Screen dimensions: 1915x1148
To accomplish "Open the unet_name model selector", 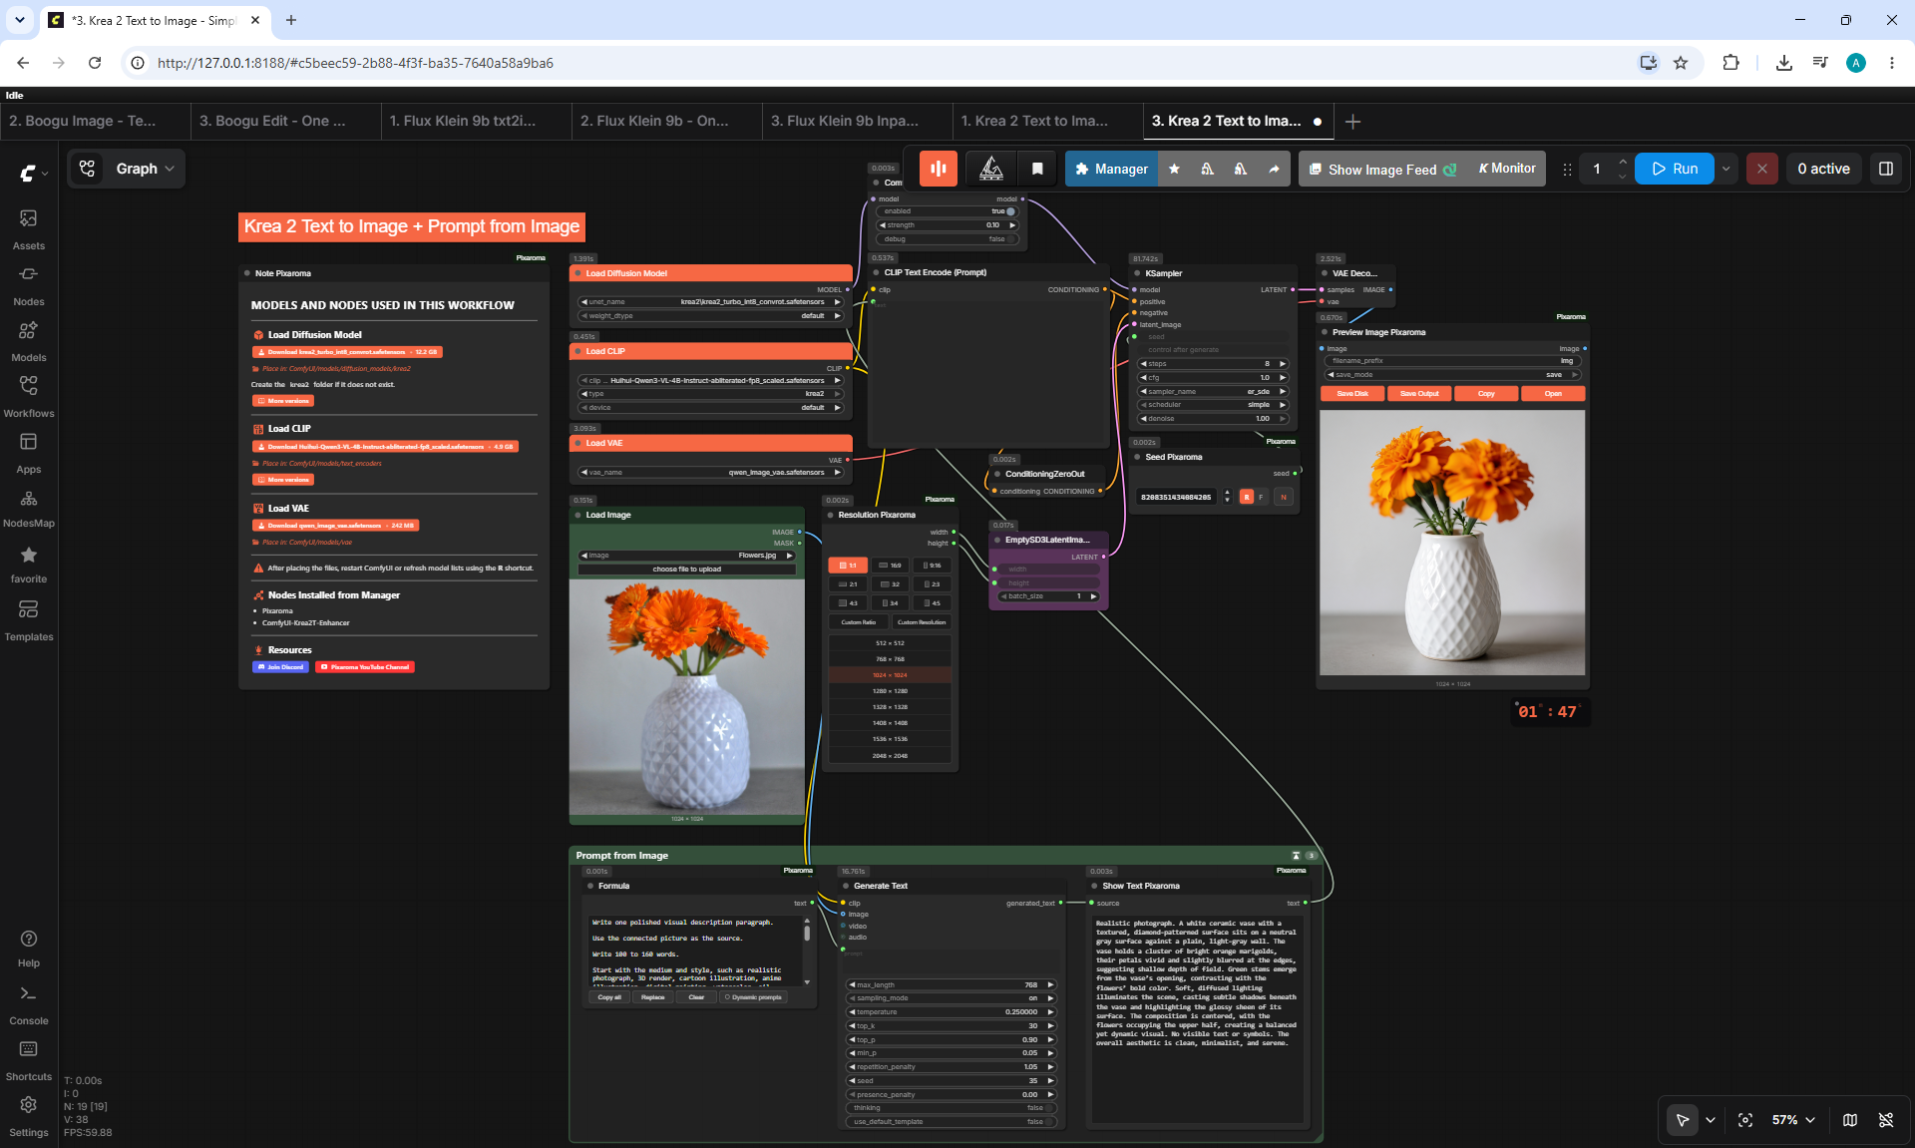I will pos(711,302).
